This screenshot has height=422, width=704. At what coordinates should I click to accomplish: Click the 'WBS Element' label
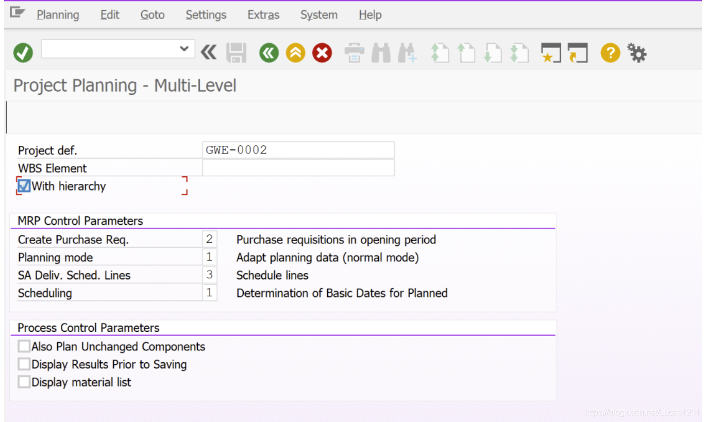click(x=53, y=168)
